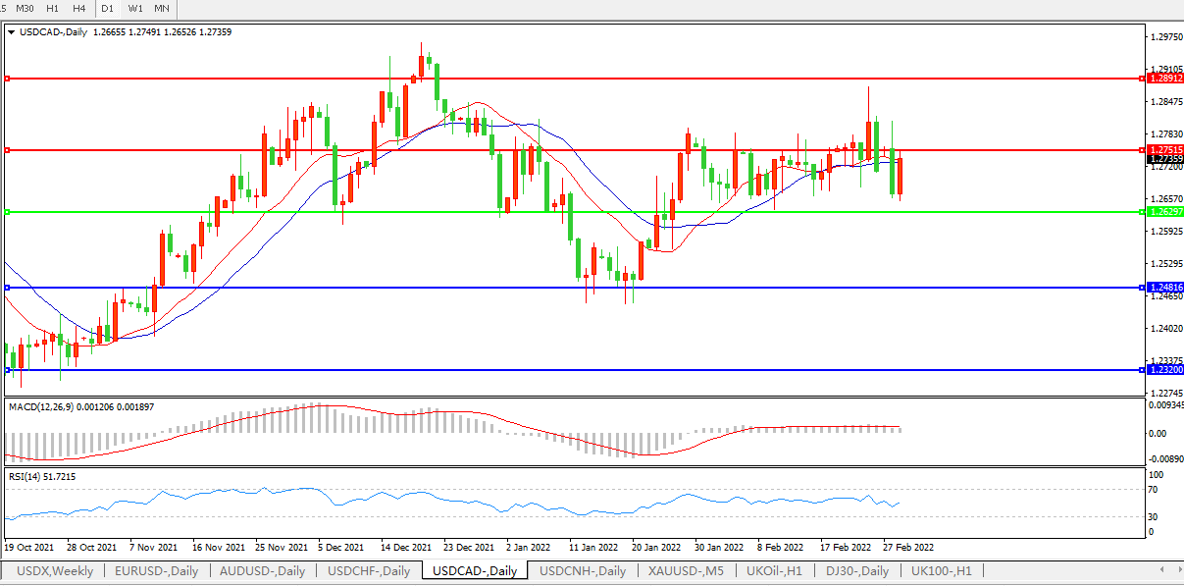Click the chart symbol dropdown triangle beside USDCAD

(11, 32)
